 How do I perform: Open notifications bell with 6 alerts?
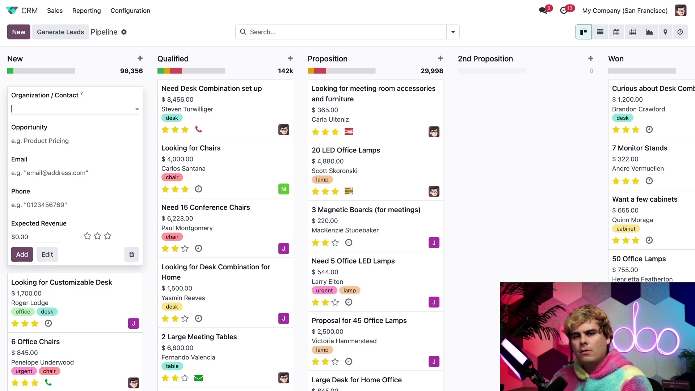click(x=543, y=10)
